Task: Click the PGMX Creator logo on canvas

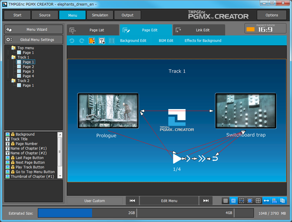Action: (x=177, y=120)
